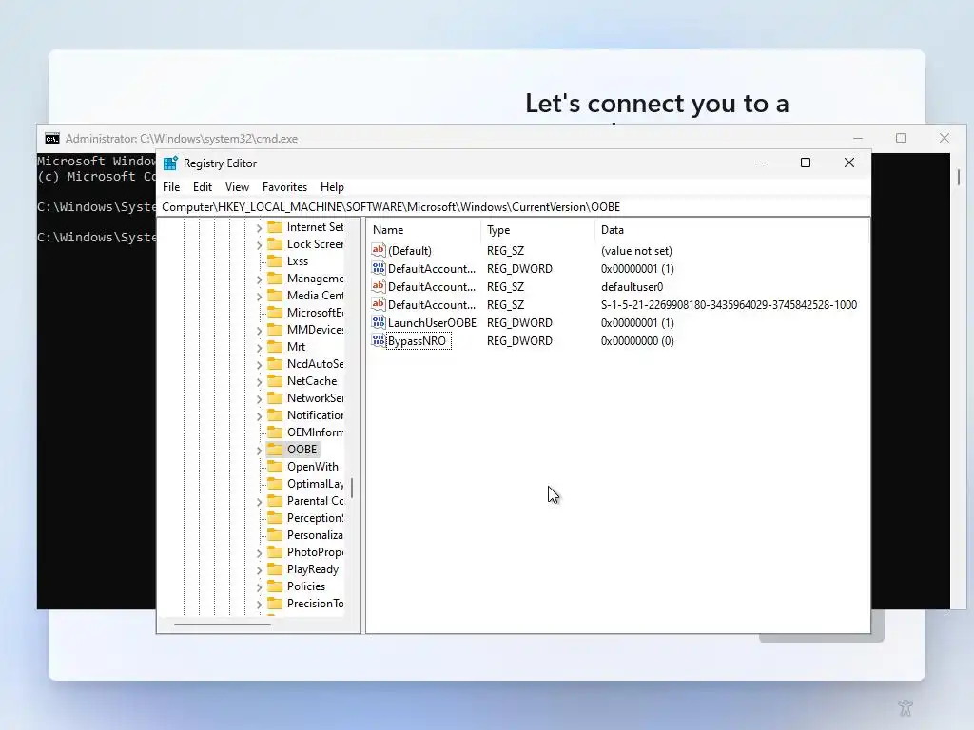
Task: Click the OOBE folder icon
Action: click(275, 450)
